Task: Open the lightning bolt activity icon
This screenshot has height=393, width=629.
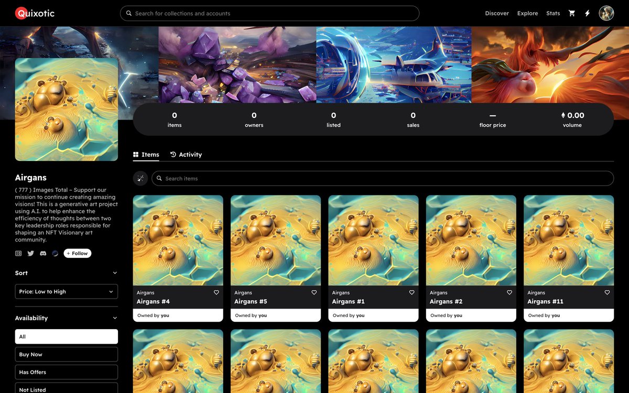Action: [587, 13]
